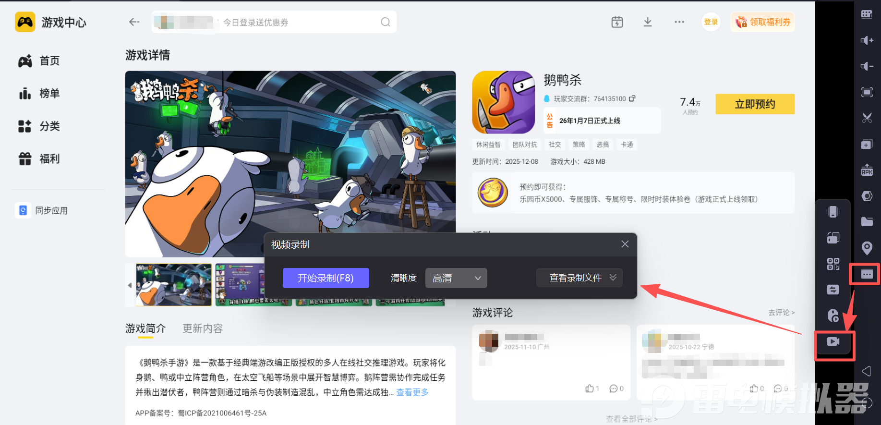Open the multi-instance plus icon
This screenshot has height=425, width=881.
pos(867,144)
